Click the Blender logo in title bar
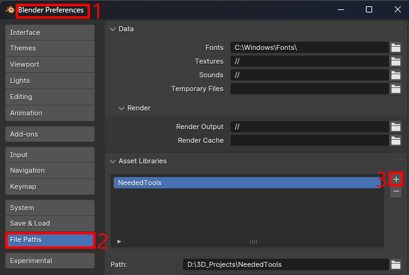 [10, 10]
